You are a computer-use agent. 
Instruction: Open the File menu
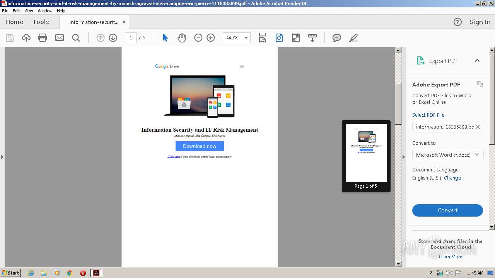(x=5, y=11)
